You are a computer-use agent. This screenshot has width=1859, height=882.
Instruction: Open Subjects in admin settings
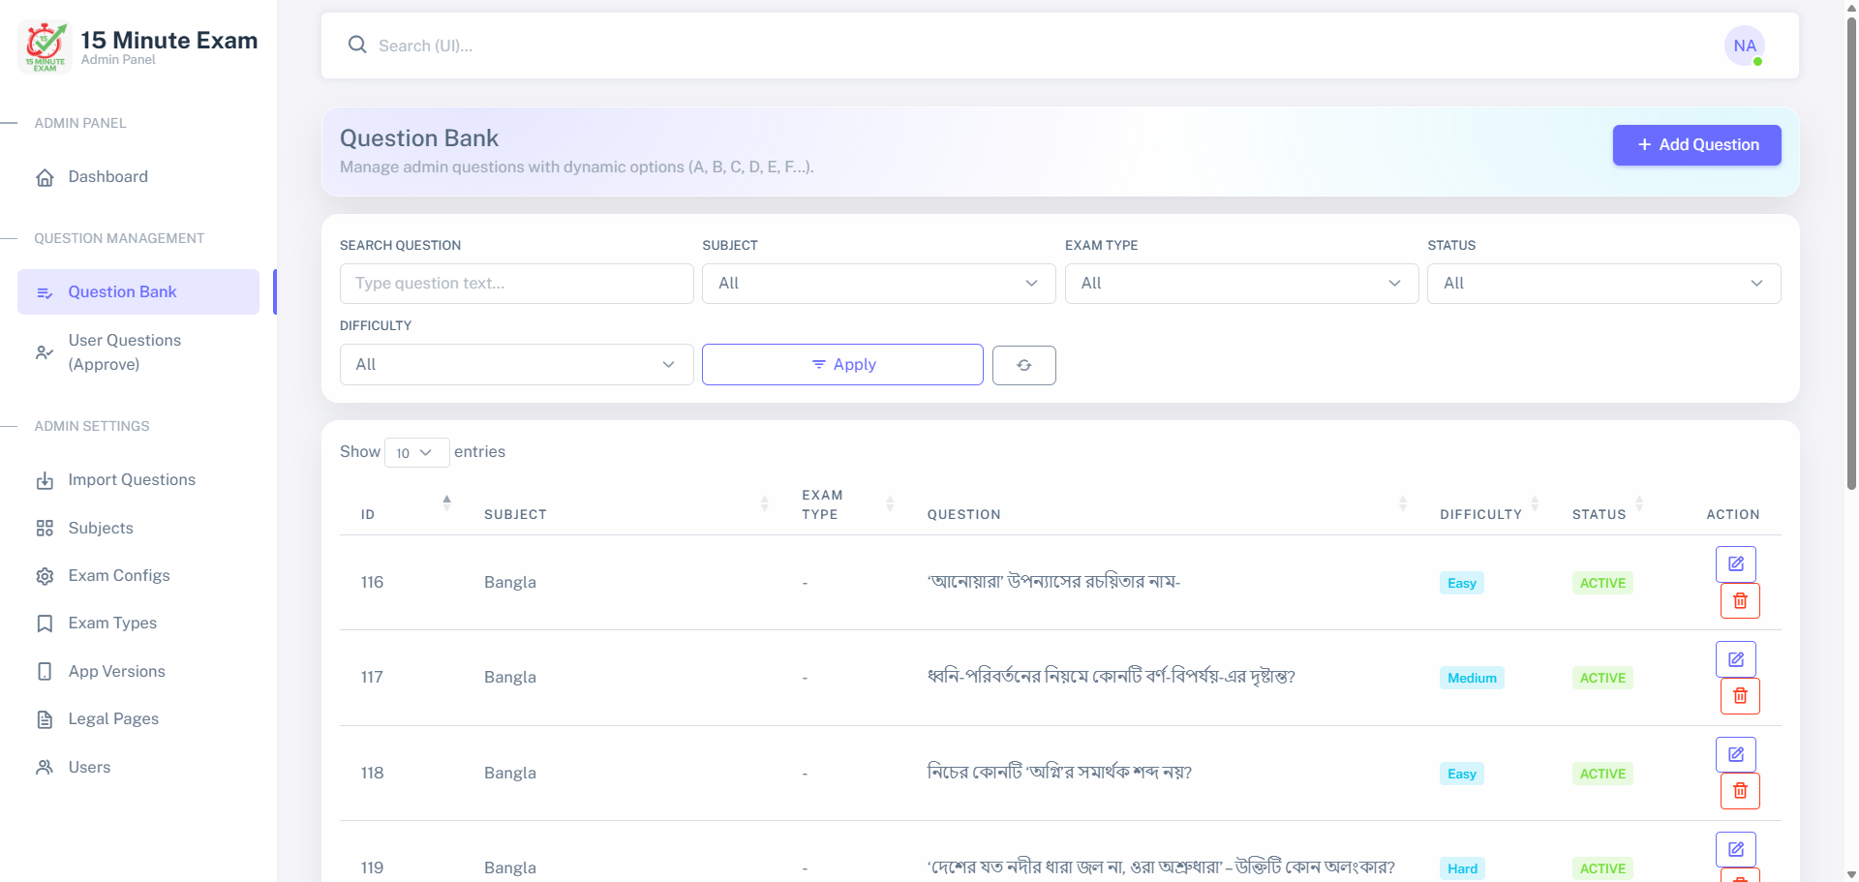click(138, 529)
